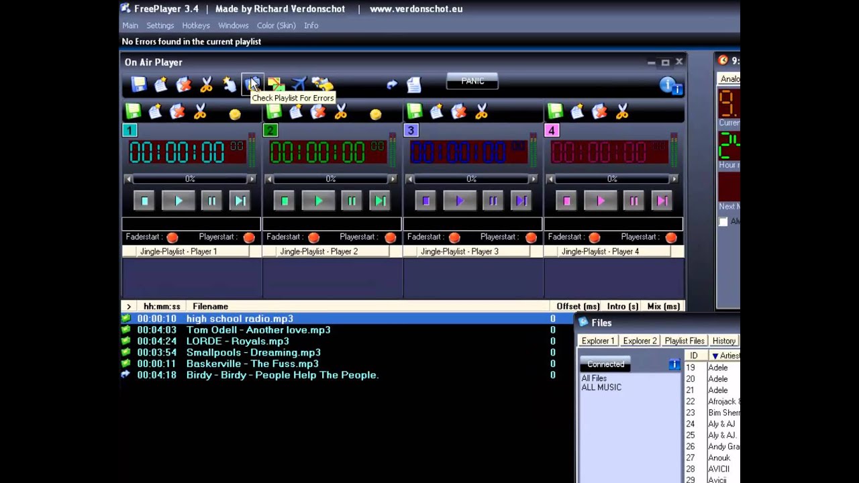
Task: Skip to next track on Player 4
Action: pyautogui.click(x=662, y=201)
